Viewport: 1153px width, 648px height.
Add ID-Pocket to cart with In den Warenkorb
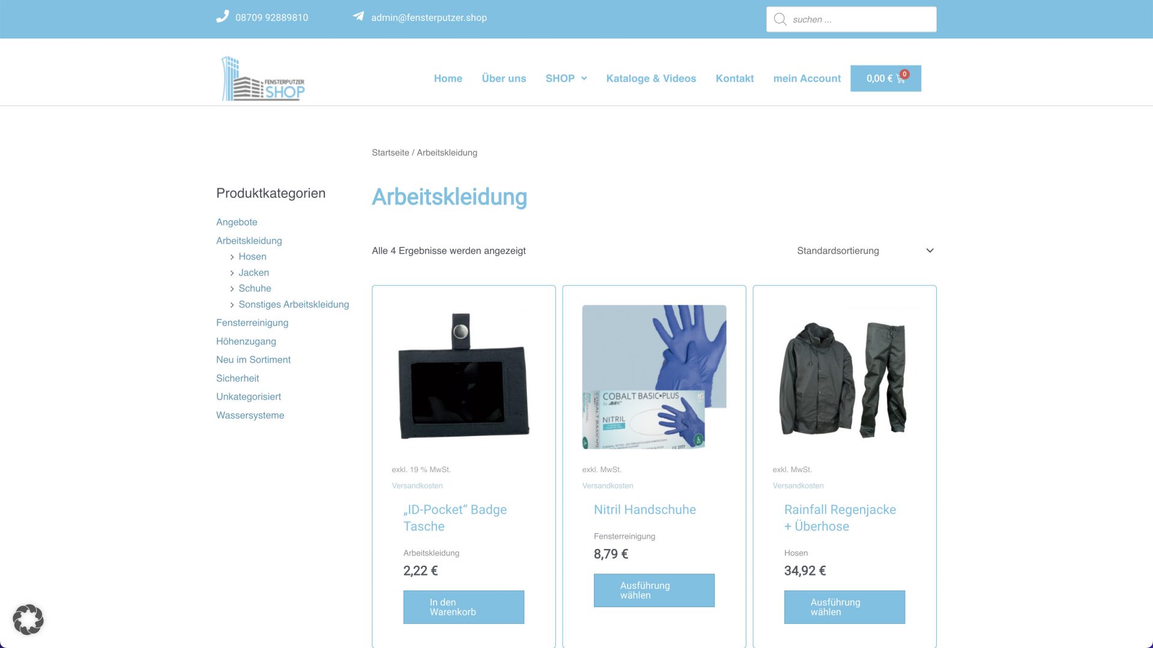[464, 607]
